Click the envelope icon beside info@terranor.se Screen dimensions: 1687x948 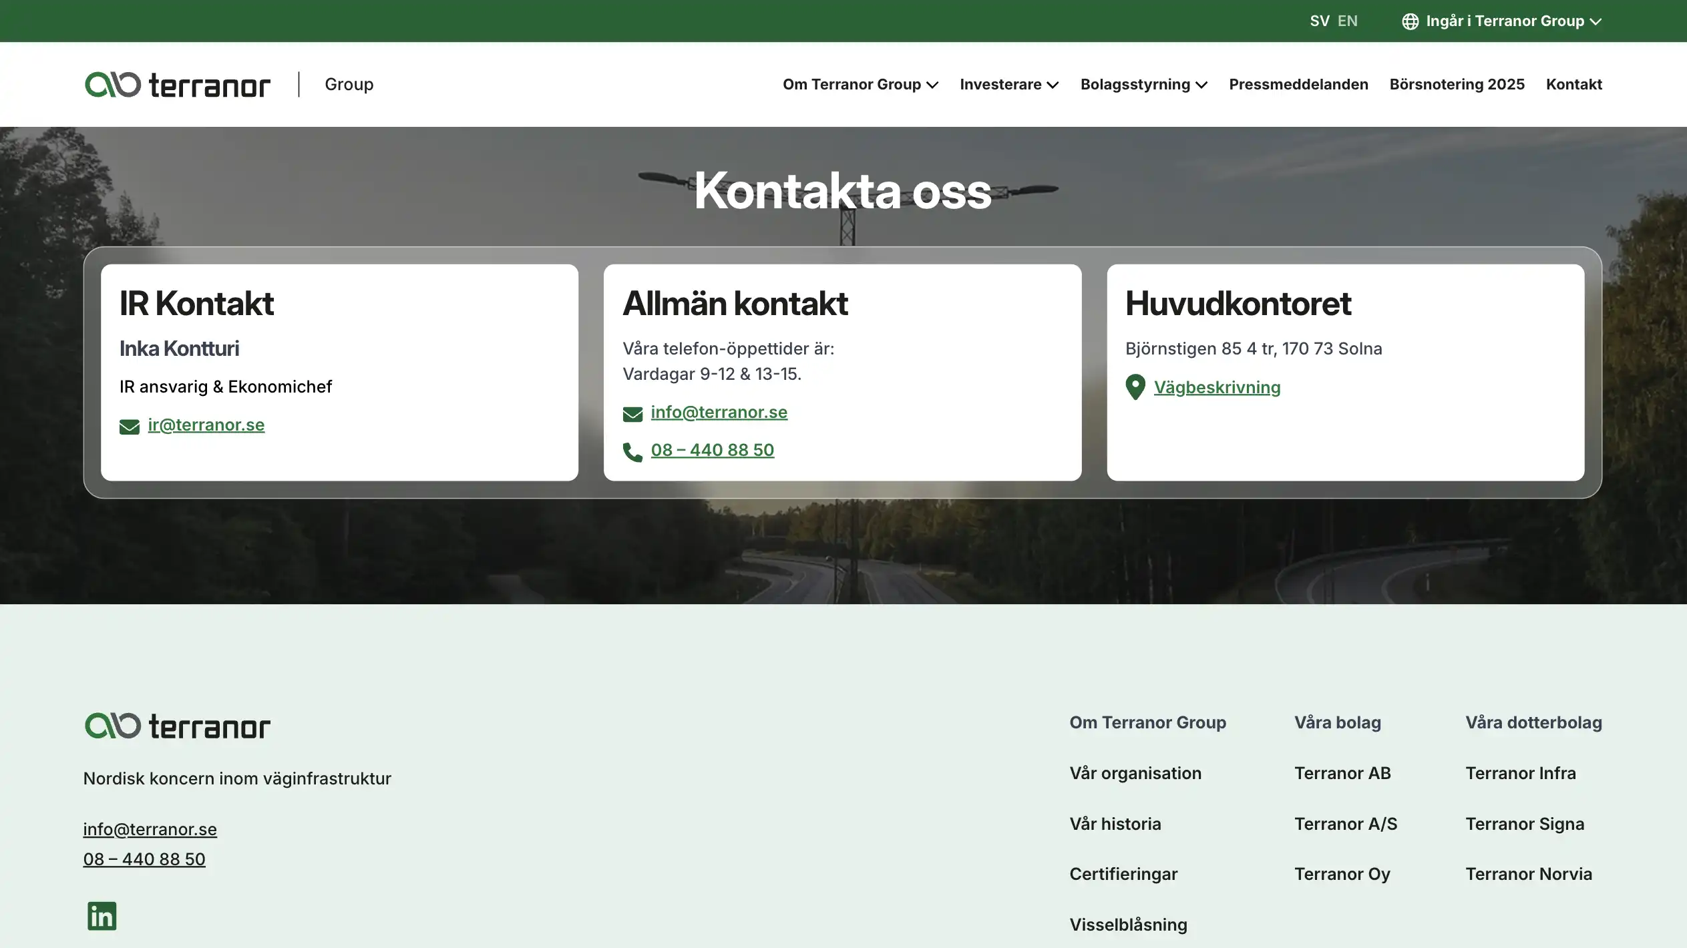click(x=632, y=414)
